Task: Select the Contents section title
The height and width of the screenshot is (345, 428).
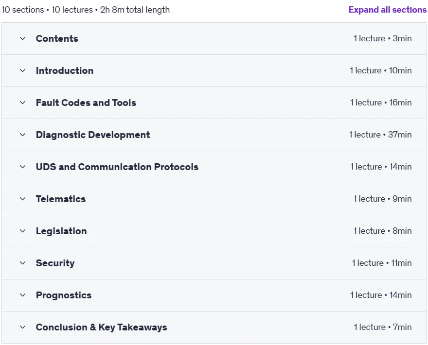Action: [x=57, y=38]
